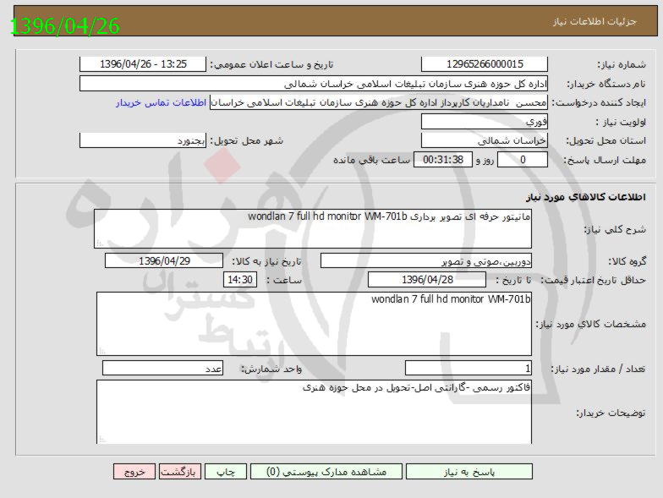Click the تاریخ نیاز به کالا field 1396/04/29

click(164, 260)
